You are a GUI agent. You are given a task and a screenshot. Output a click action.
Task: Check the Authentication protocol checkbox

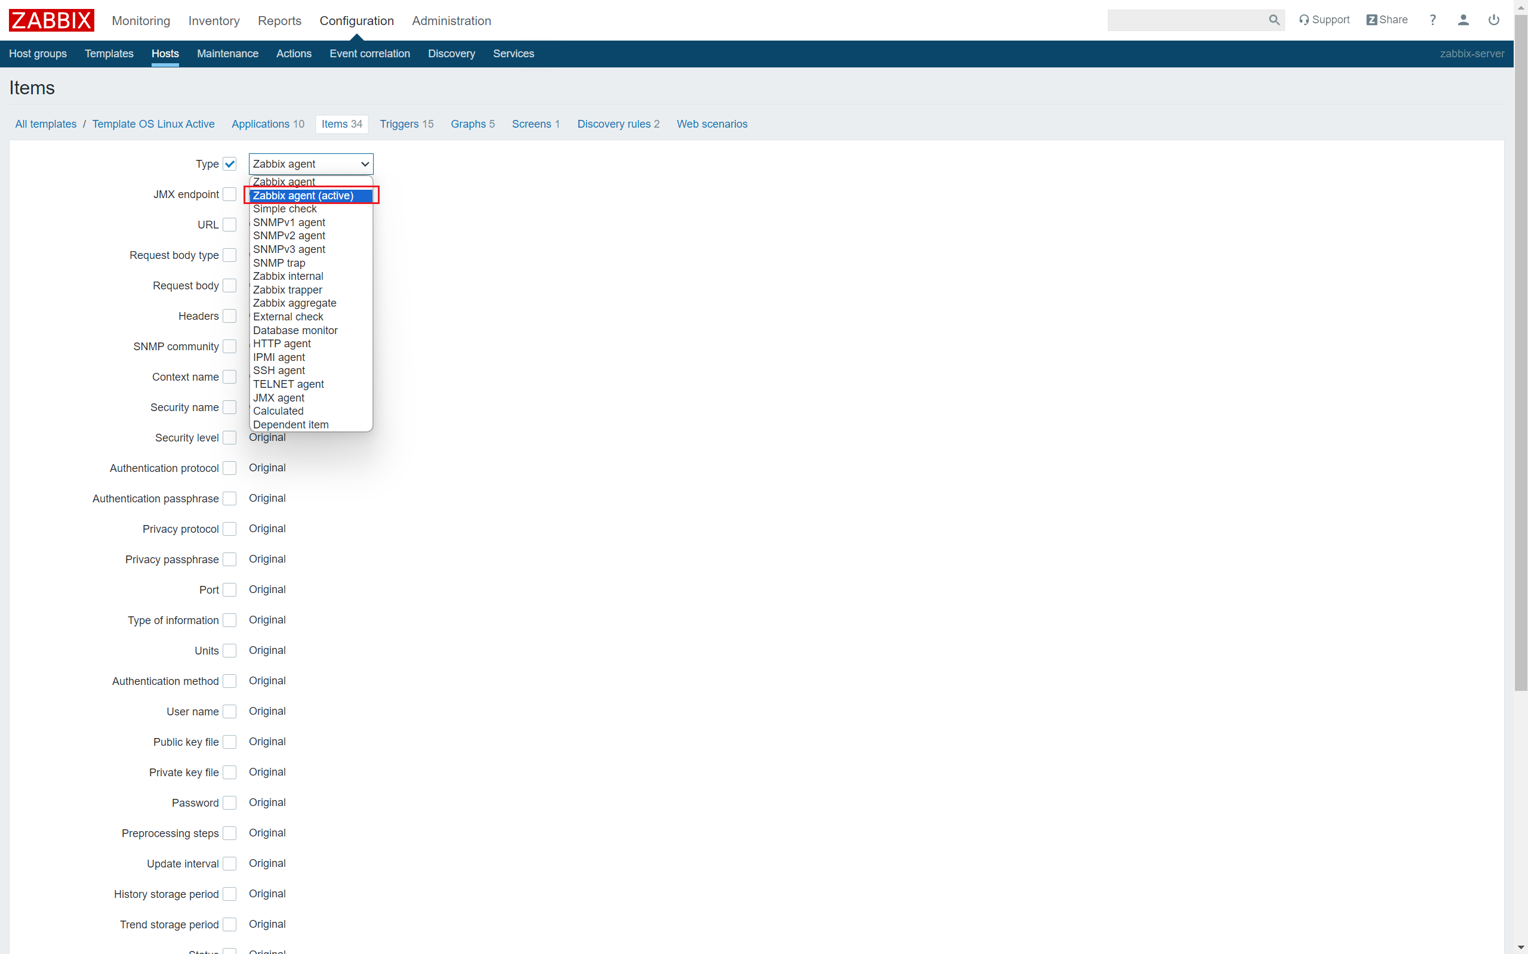[230, 468]
